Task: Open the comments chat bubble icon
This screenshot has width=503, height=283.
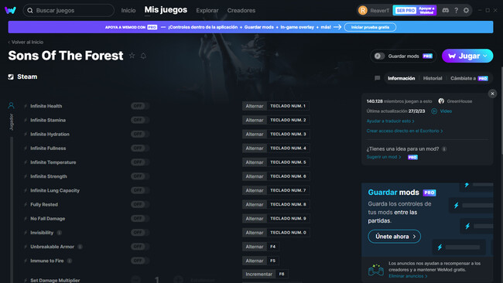Action: point(378,78)
